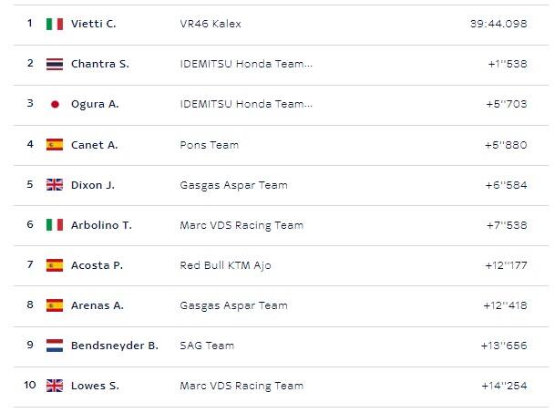The height and width of the screenshot is (413, 555).
Task: Click the Dutch flag beside Bendsneyder B.
Action: (x=55, y=346)
